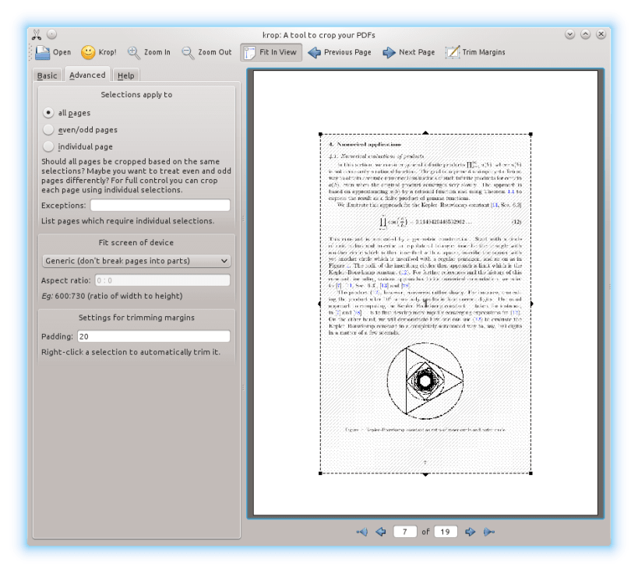
Task: Maximize the krop window
Action: 585,34
